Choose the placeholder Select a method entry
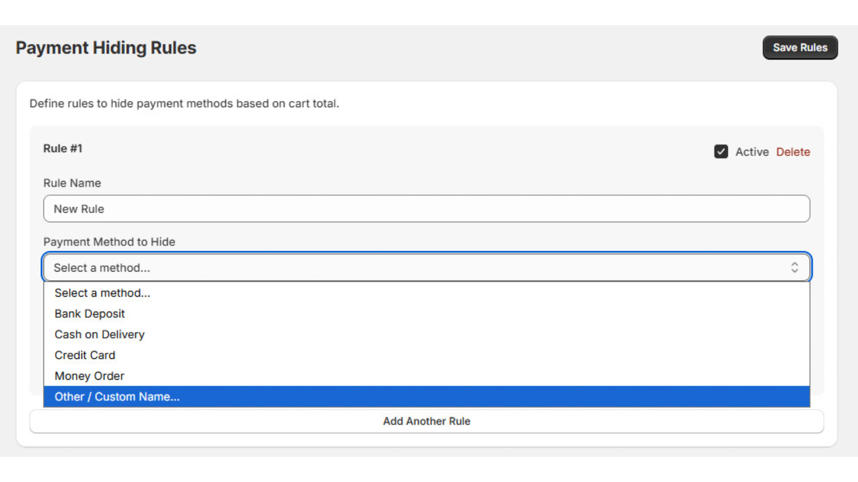 pyautogui.click(x=102, y=293)
